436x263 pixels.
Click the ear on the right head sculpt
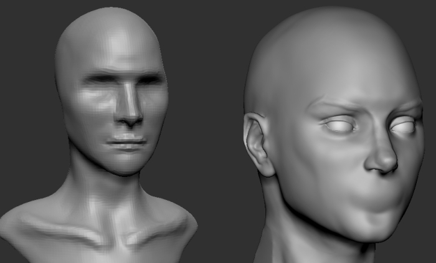(257, 144)
